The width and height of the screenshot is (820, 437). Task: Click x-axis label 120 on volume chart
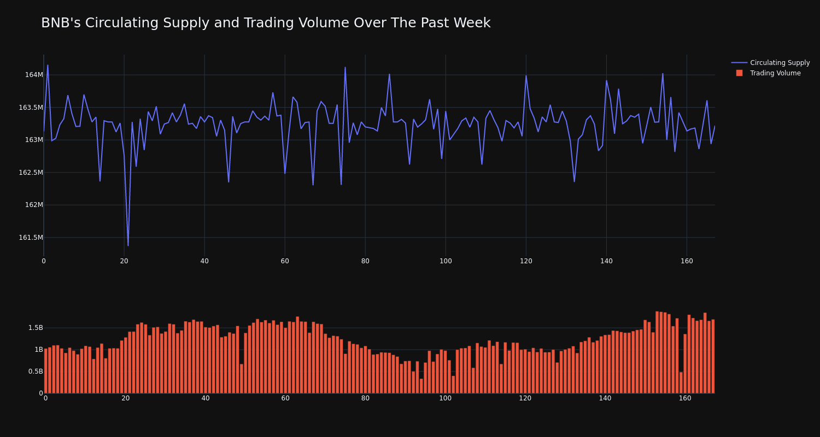(525, 398)
